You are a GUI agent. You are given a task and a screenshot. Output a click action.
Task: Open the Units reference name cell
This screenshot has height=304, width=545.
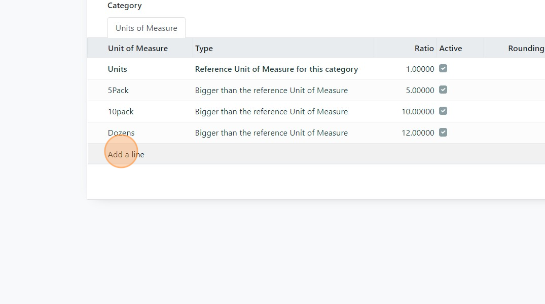(x=117, y=69)
